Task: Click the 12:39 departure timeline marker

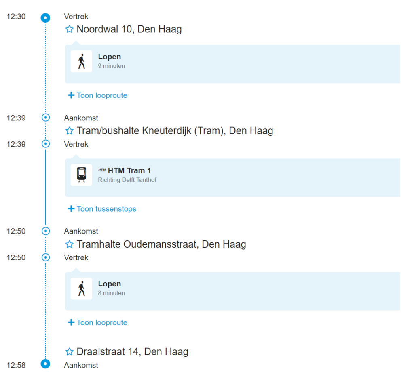Action: point(46,144)
